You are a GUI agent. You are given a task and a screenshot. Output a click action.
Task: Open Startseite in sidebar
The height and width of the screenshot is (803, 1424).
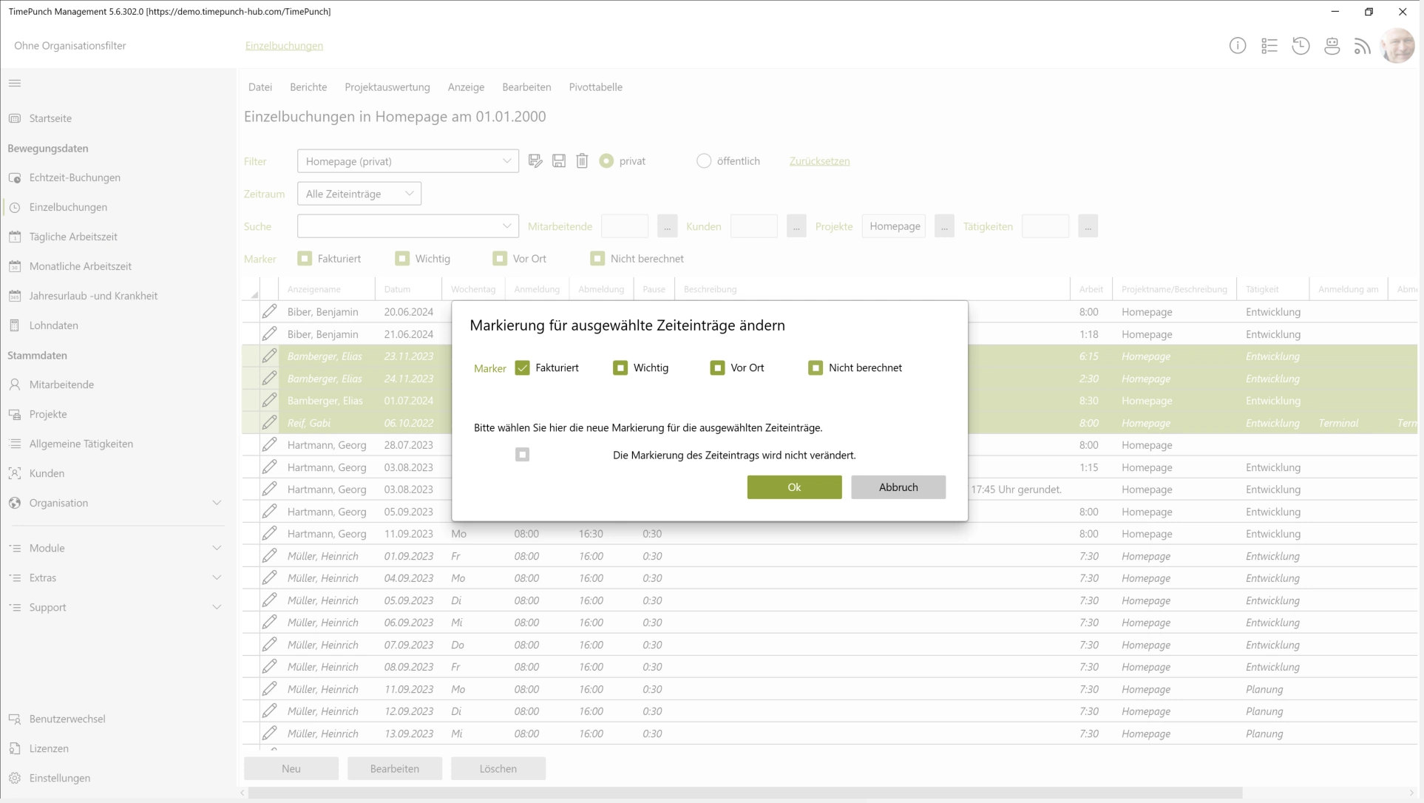pyautogui.click(x=50, y=118)
